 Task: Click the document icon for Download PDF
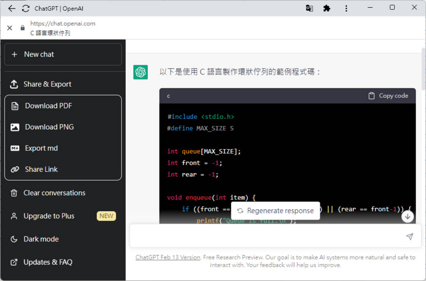[15, 106]
